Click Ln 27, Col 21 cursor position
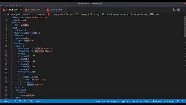 pyautogui.click(x=108, y=101)
